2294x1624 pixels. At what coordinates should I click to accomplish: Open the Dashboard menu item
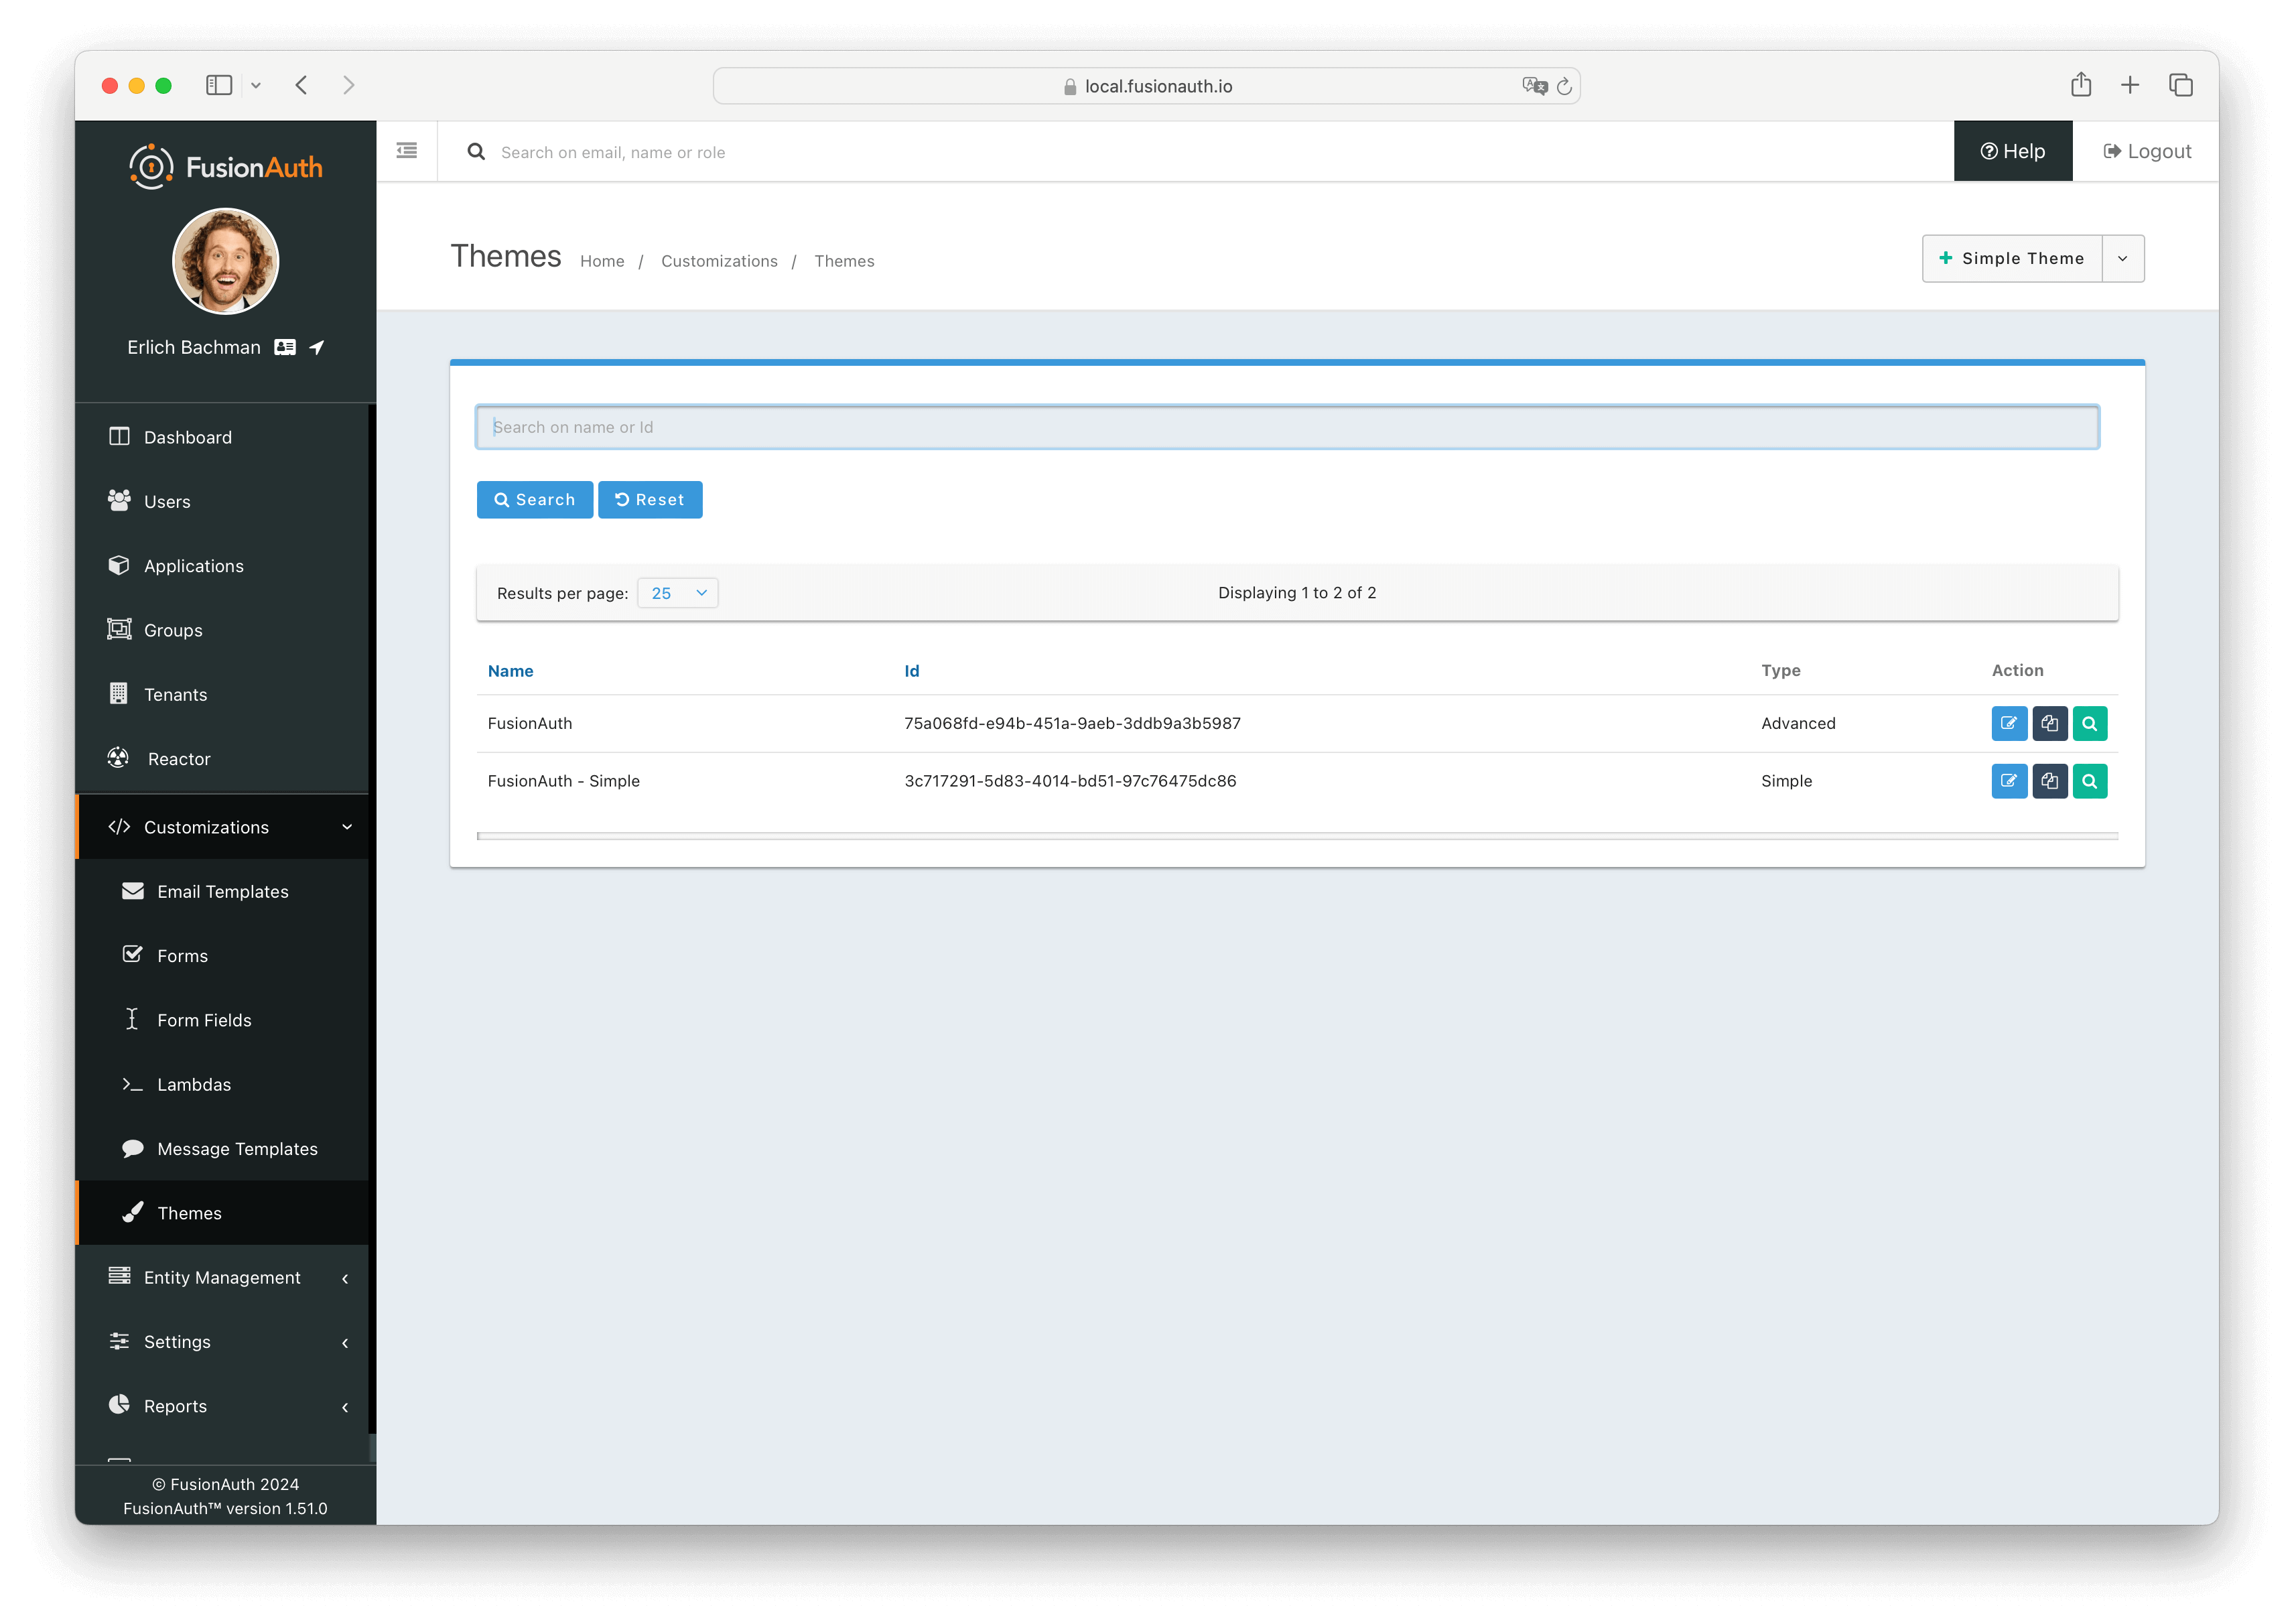(x=190, y=436)
